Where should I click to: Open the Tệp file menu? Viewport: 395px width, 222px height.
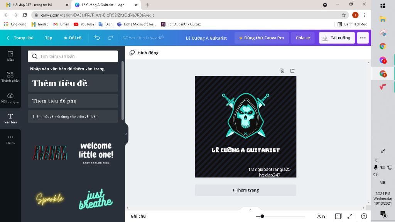(x=49, y=38)
